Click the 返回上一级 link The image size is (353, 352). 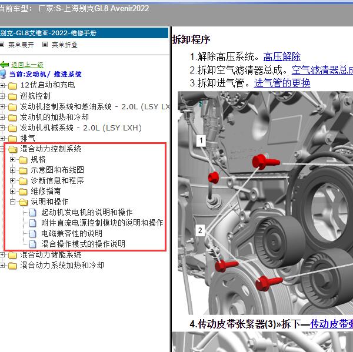click(x=27, y=65)
